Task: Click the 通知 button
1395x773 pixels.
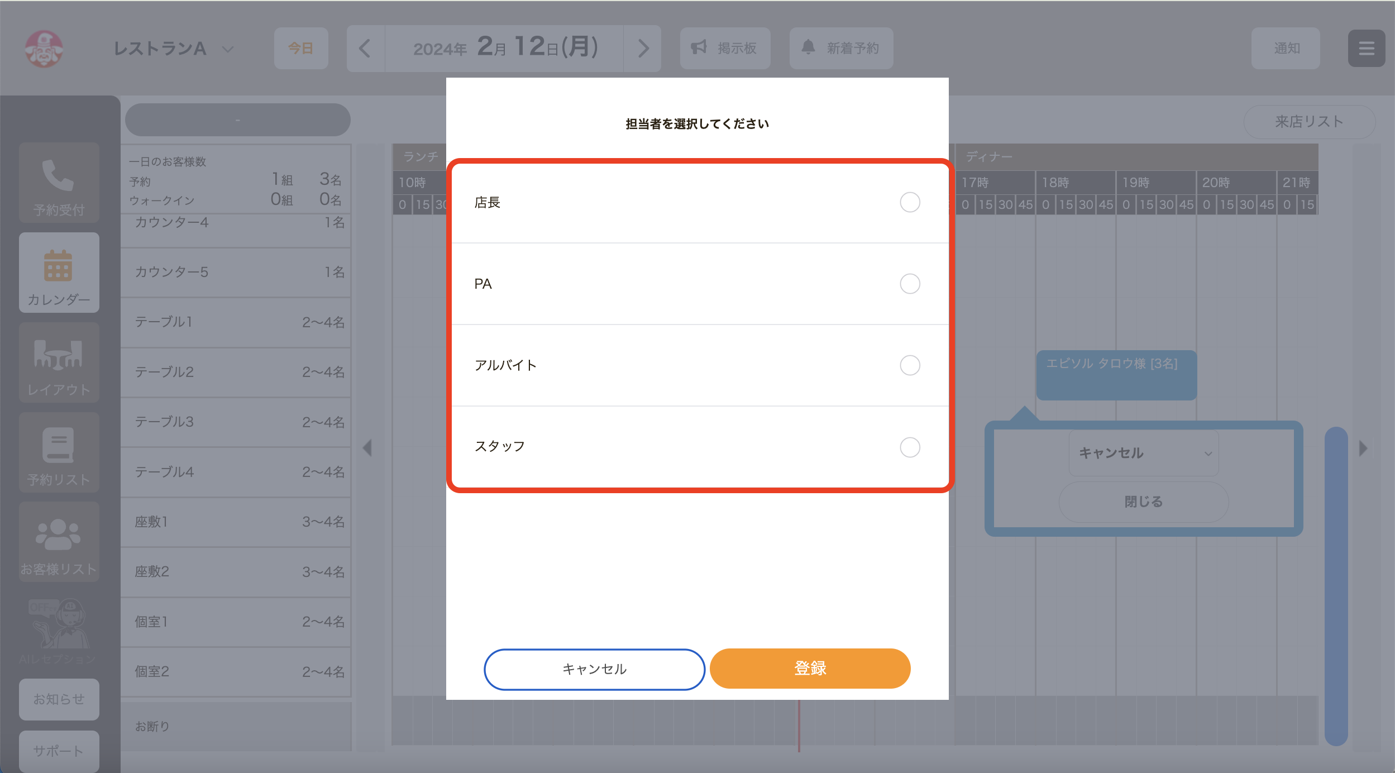Action: (1286, 49)
